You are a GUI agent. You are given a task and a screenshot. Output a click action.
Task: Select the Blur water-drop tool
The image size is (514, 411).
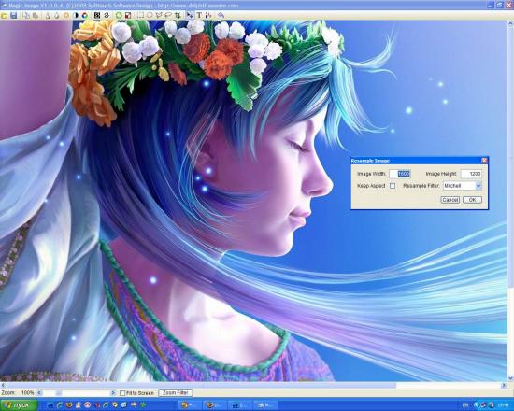pos(57,15)
